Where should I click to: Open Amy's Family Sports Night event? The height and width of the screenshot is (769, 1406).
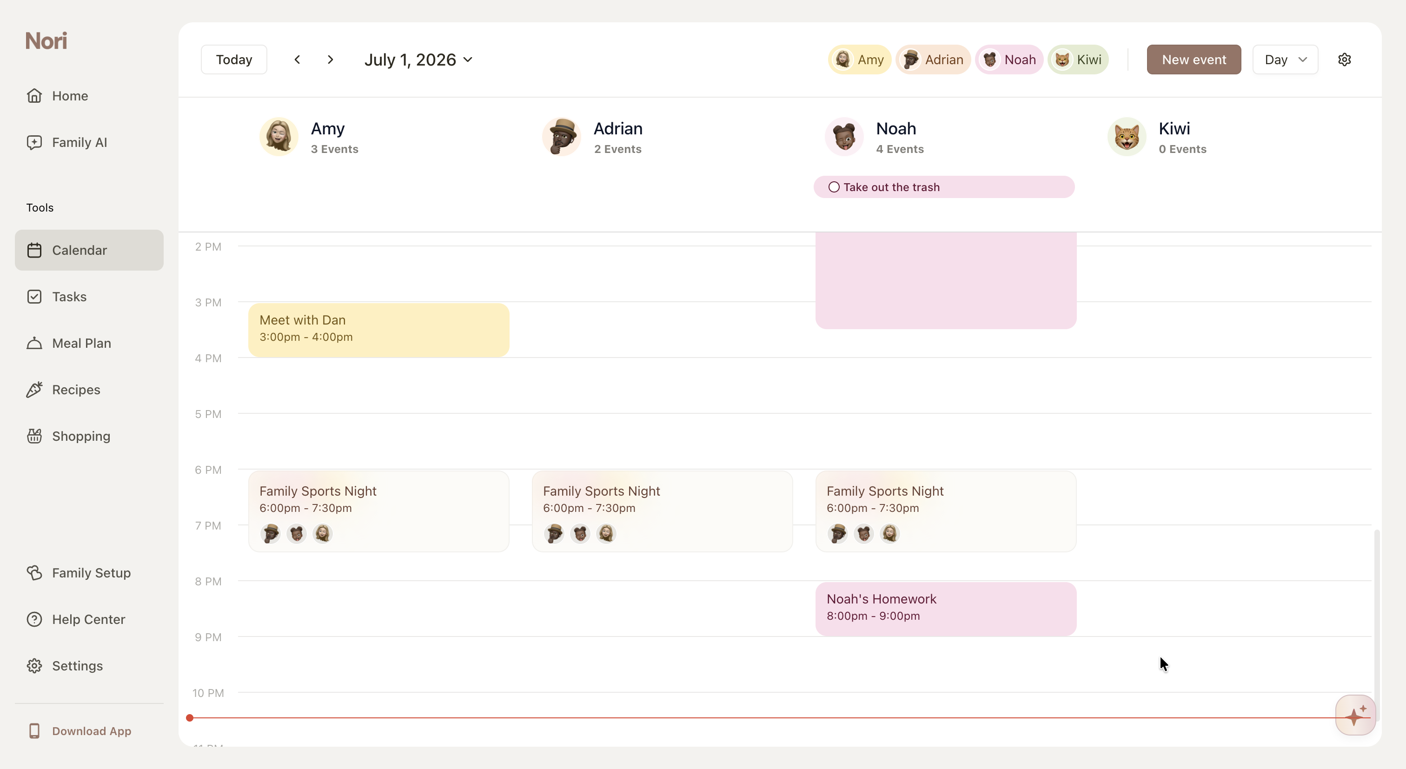379,511
